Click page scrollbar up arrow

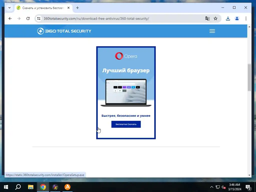pyautogui.click(x=249, y=26)
